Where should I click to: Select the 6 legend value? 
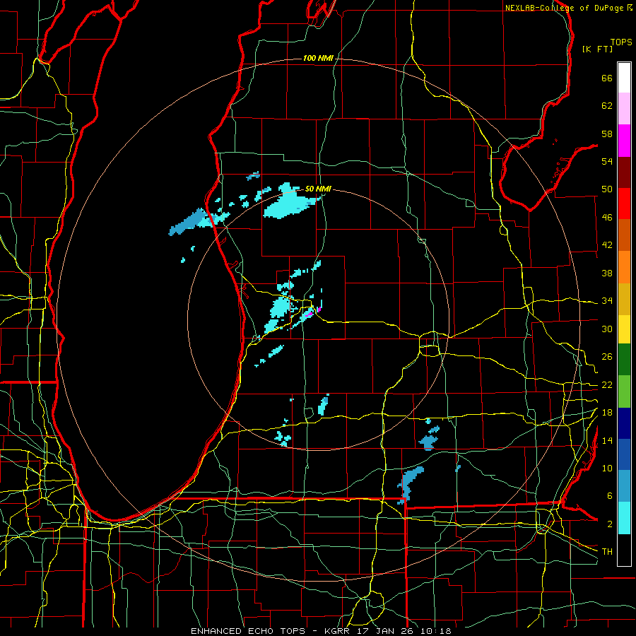(610, 496)
